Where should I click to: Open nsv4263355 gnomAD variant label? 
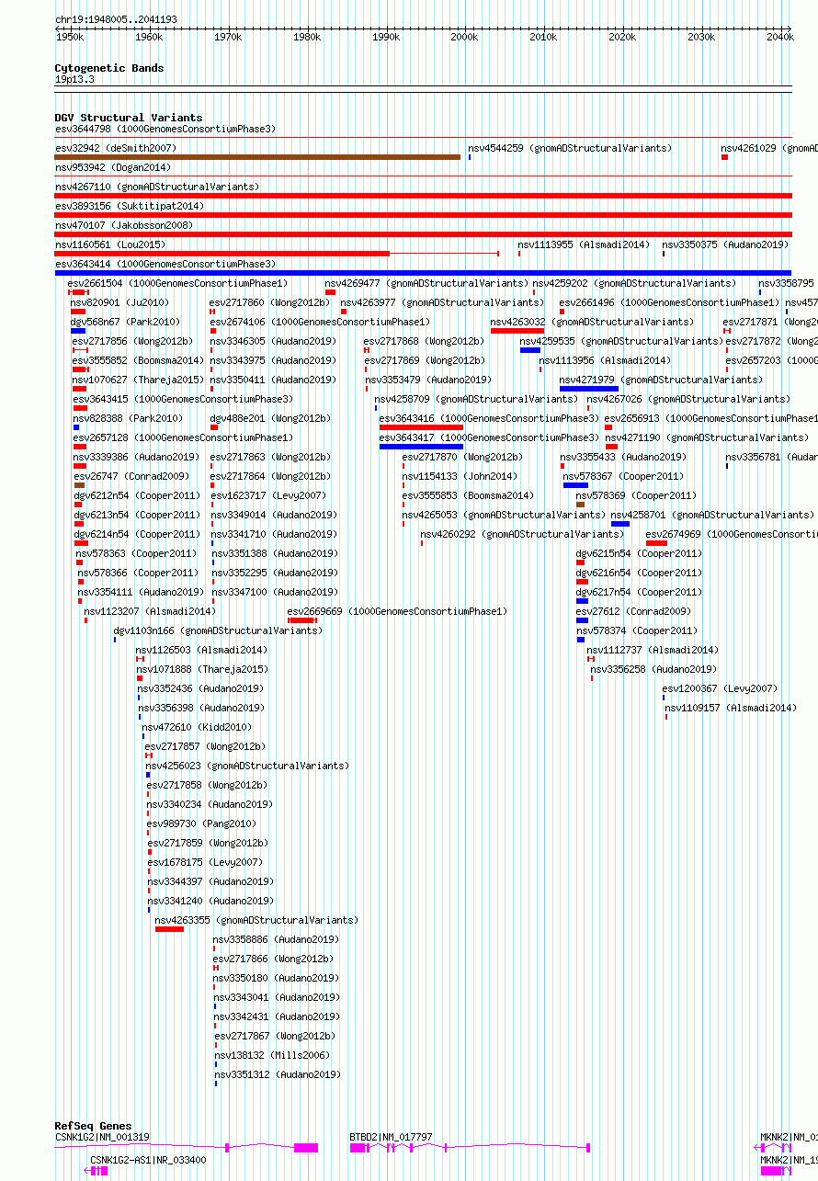[x=256, y=920]
